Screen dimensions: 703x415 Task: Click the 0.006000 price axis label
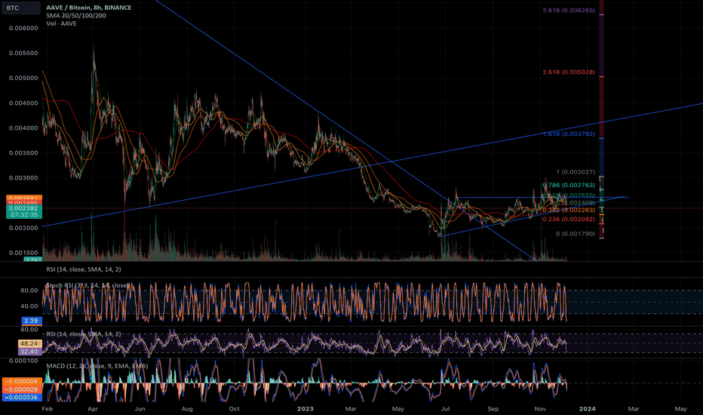point(23,28)
